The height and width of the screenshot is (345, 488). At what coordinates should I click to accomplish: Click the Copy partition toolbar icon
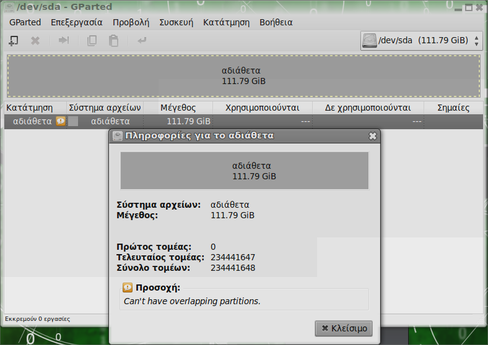pyautogui.click(x=92, y=41)
